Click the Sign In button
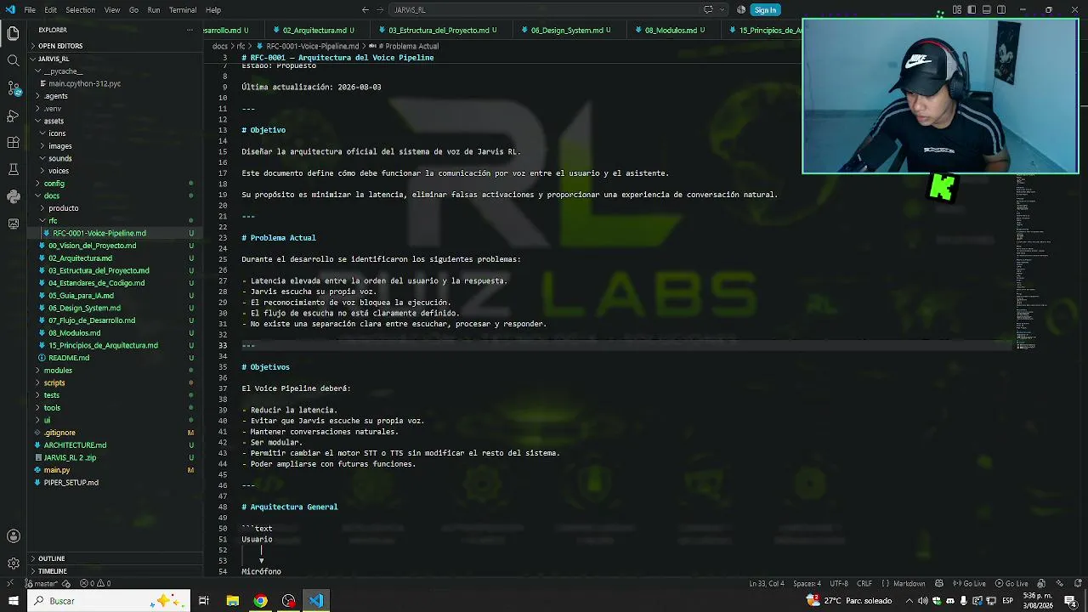This screenshot has width=1088, height=612. pyautogui.click(x=765, y=10)
